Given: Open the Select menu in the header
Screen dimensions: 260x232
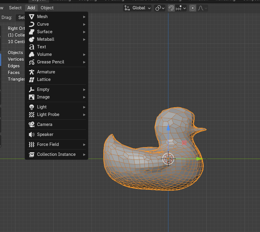Looking at the screenshot, I should point(15,8).
